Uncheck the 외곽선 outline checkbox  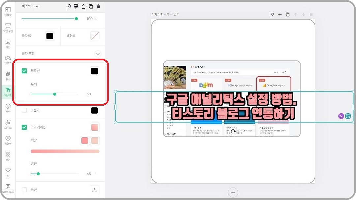23,70
